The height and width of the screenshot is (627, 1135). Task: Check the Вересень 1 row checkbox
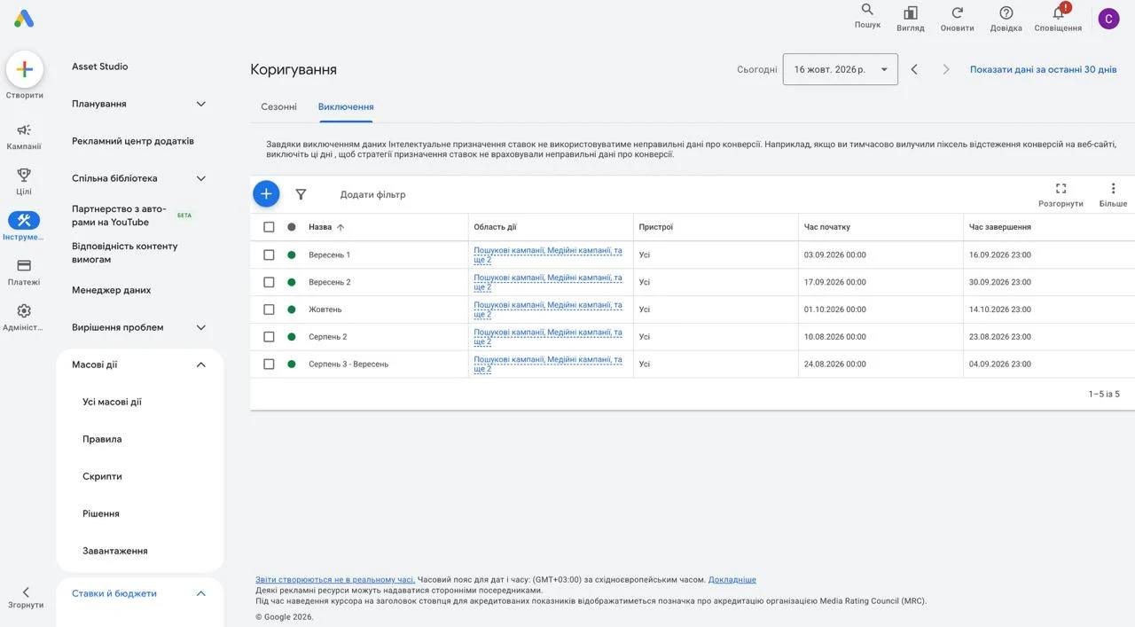point(269,255)
